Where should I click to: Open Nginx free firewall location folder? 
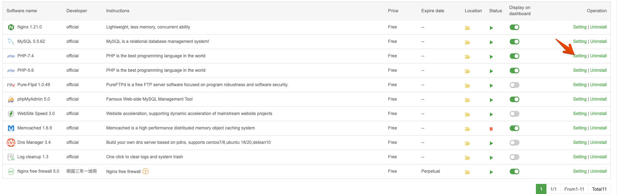coord(467,172)
